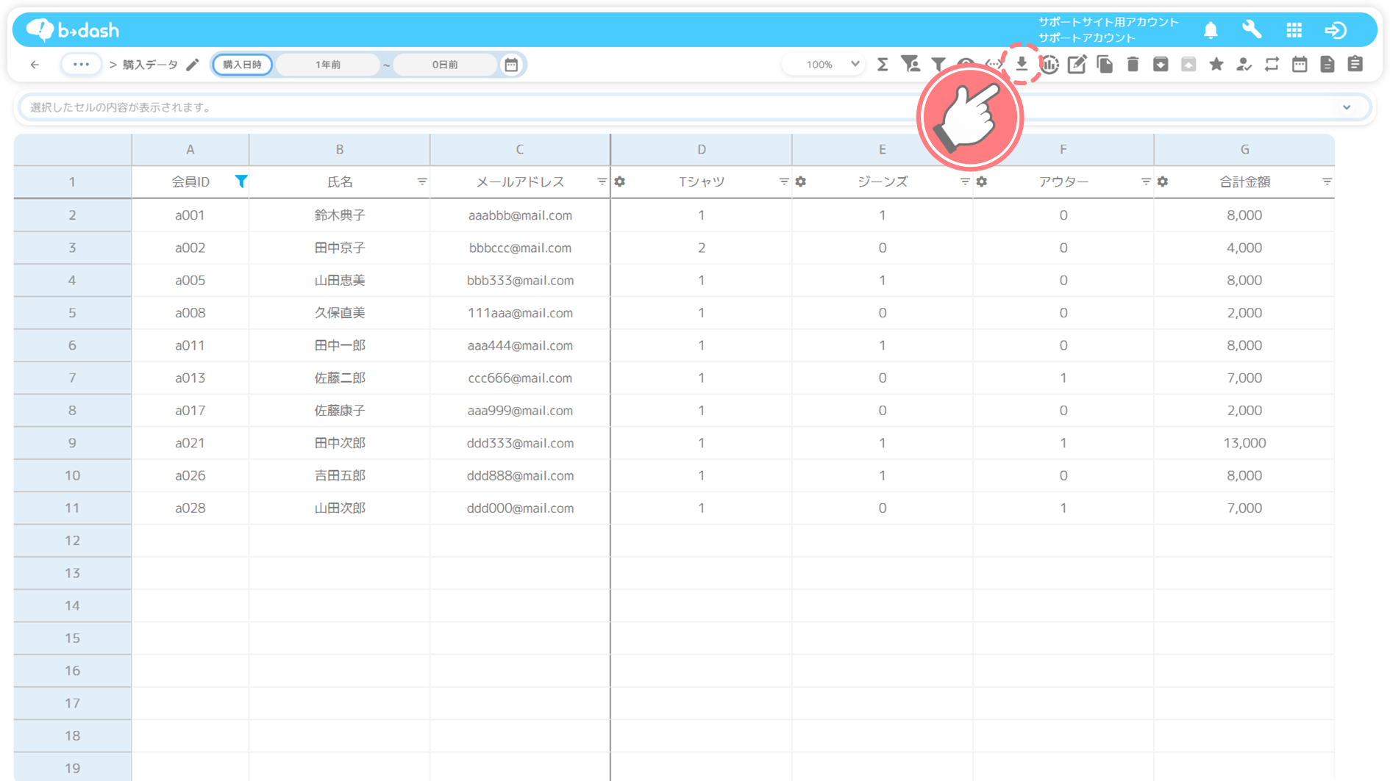Click the archive box icon
The image size is (1390, 781).
coord(1161,65)
